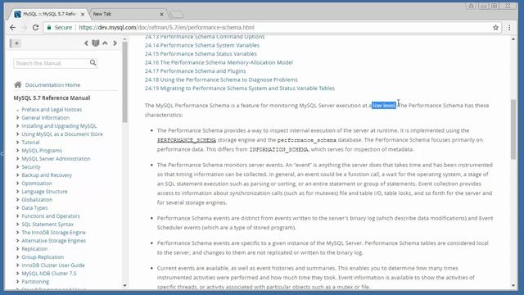The width and height of the screenshot is (524, 295).
Task: Click the sidebar scroll down arrow
Action: coord(124,285)
